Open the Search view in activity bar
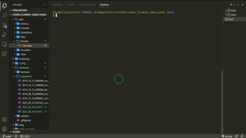Viewport: 246px width, 138px height. 4,15
